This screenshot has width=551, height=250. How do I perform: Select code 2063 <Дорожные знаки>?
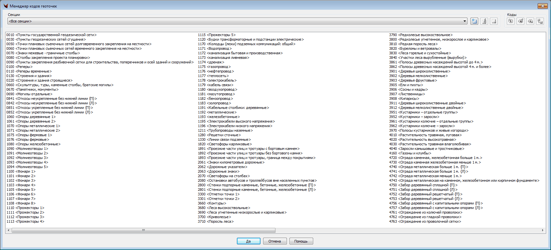coord(219,171)
